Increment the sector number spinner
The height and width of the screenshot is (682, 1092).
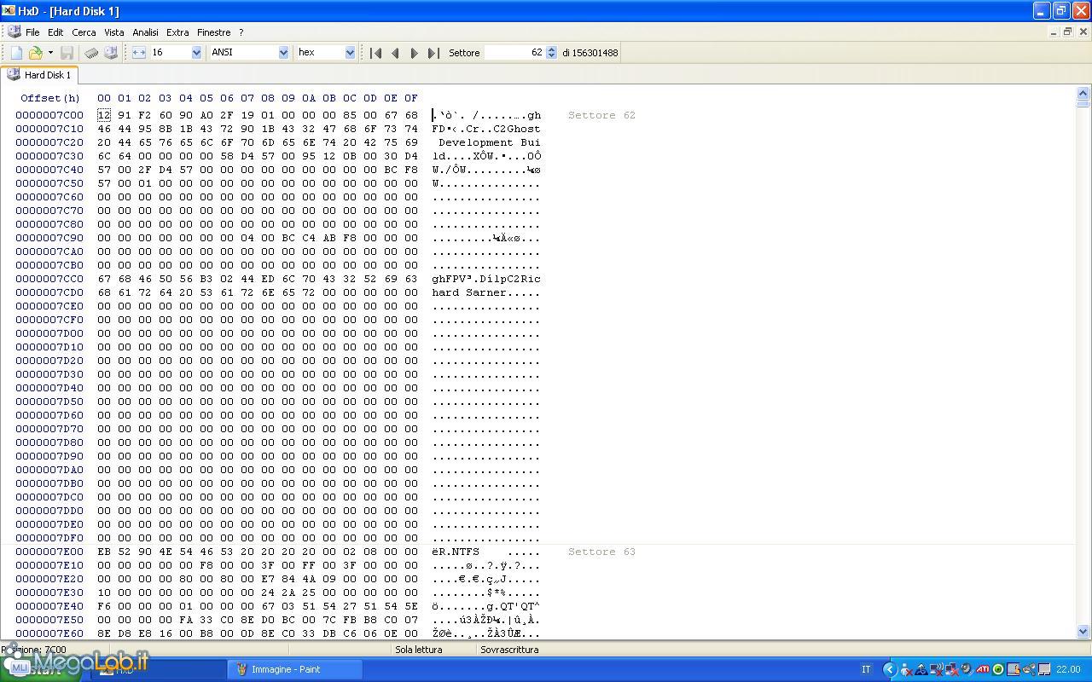pos(551,49)
